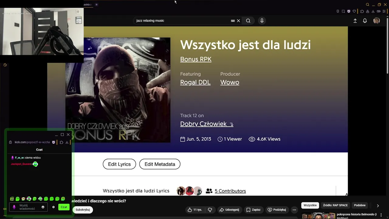Image resolution: width=389 pixels, height=219 pixels.
Task: Click the download icon in Kick popout window
Action: (67, 142)
